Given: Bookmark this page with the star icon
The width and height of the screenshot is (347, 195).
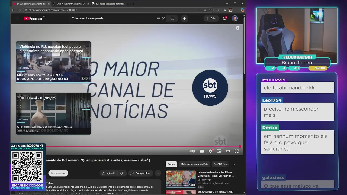Looking at the screenshot, I should (x=210, y=10).
